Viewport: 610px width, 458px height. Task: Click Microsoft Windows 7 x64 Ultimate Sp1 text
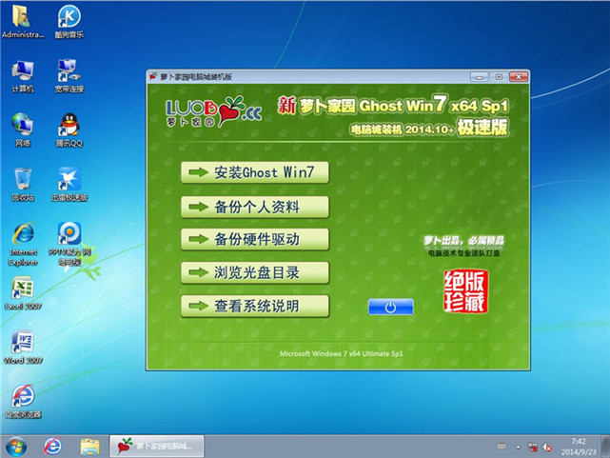coord(342,353)
